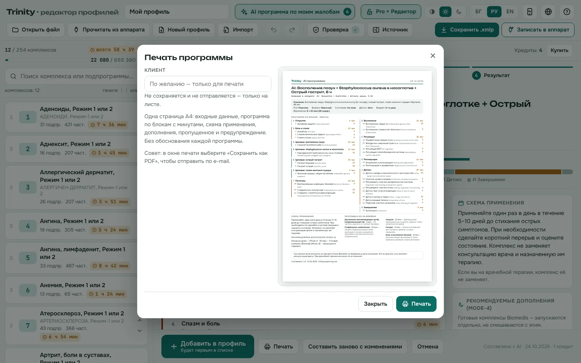Image resolution: width=581 pixels, height=363 pixels.
Task: Open the Источник panel
Action: (x=390, y=30)
